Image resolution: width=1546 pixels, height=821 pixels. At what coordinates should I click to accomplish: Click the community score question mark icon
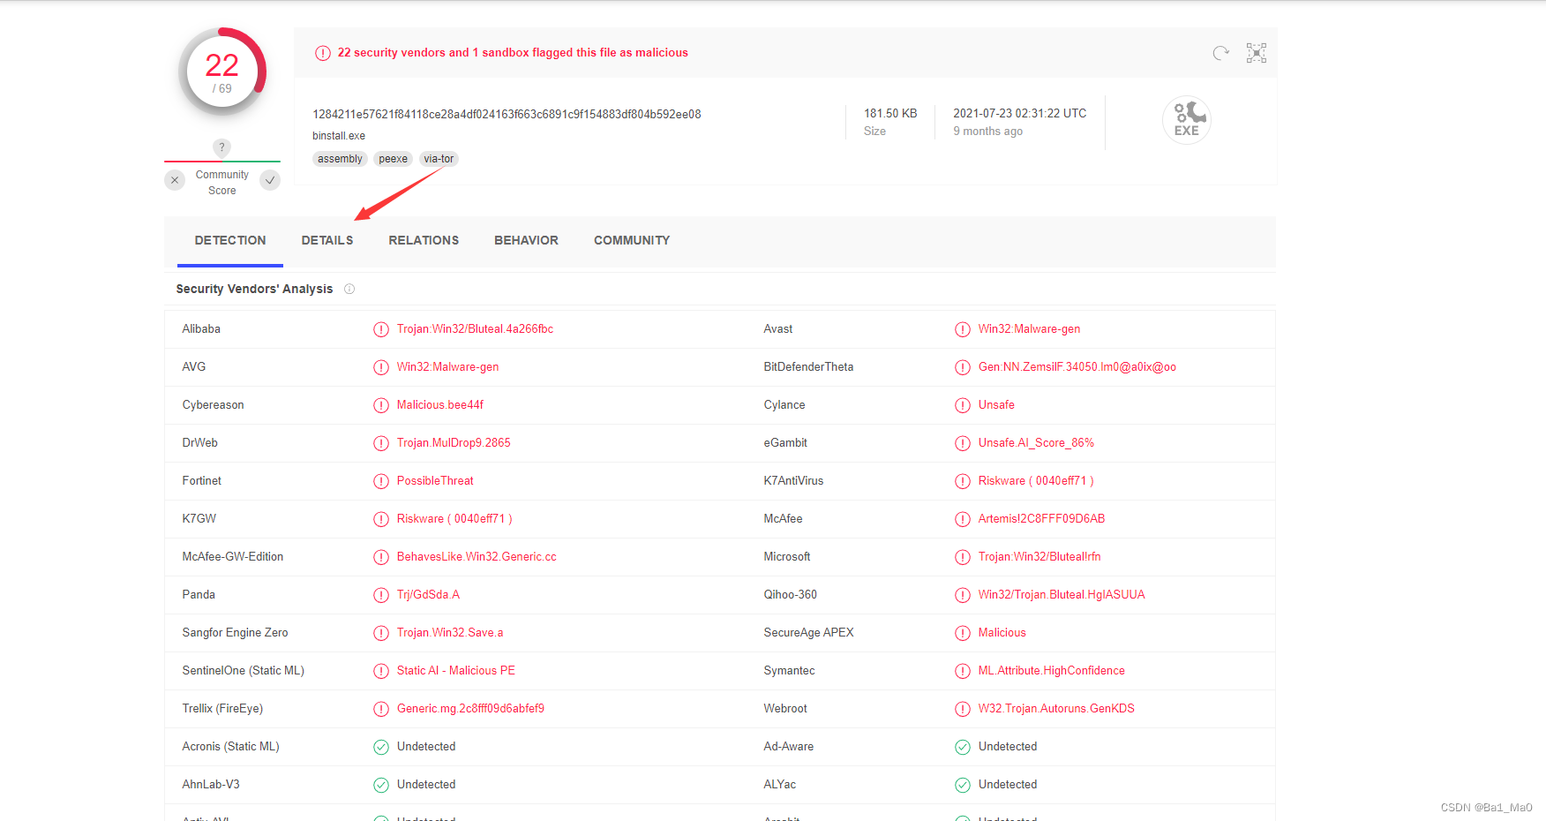[222, 147]
